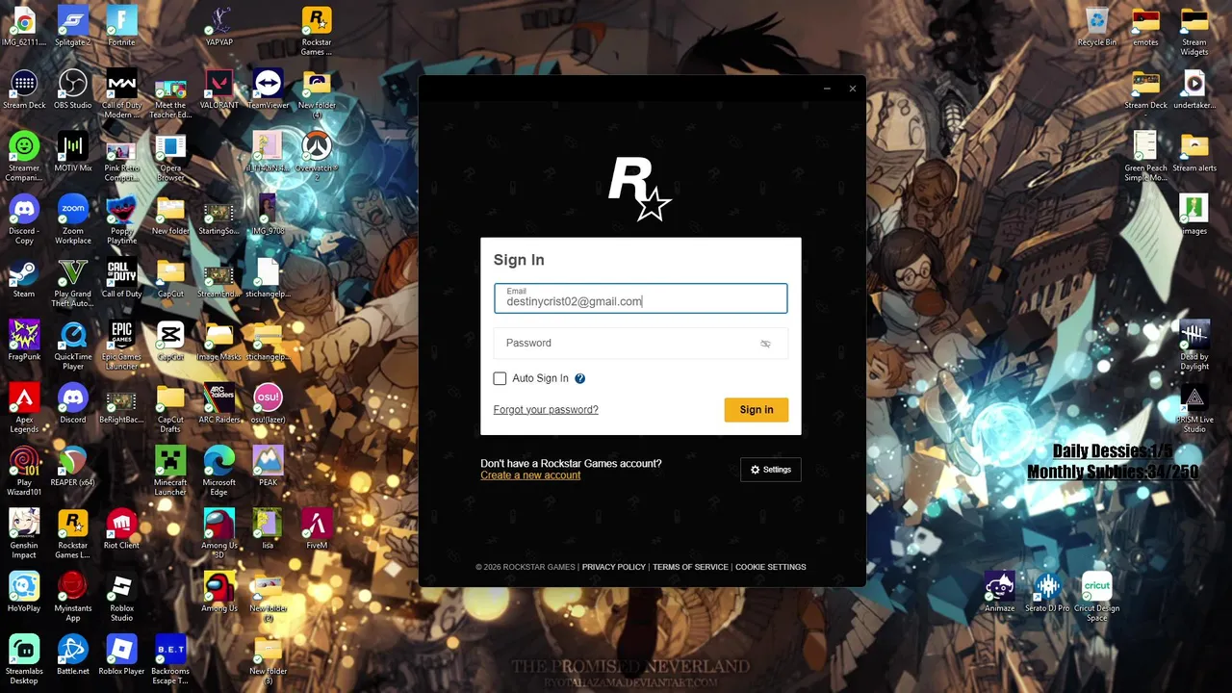The width and height of the screenshot is (1232, 693).
Task: Select Play Grand Theft Auto icon
Action: tap(73, 283)
